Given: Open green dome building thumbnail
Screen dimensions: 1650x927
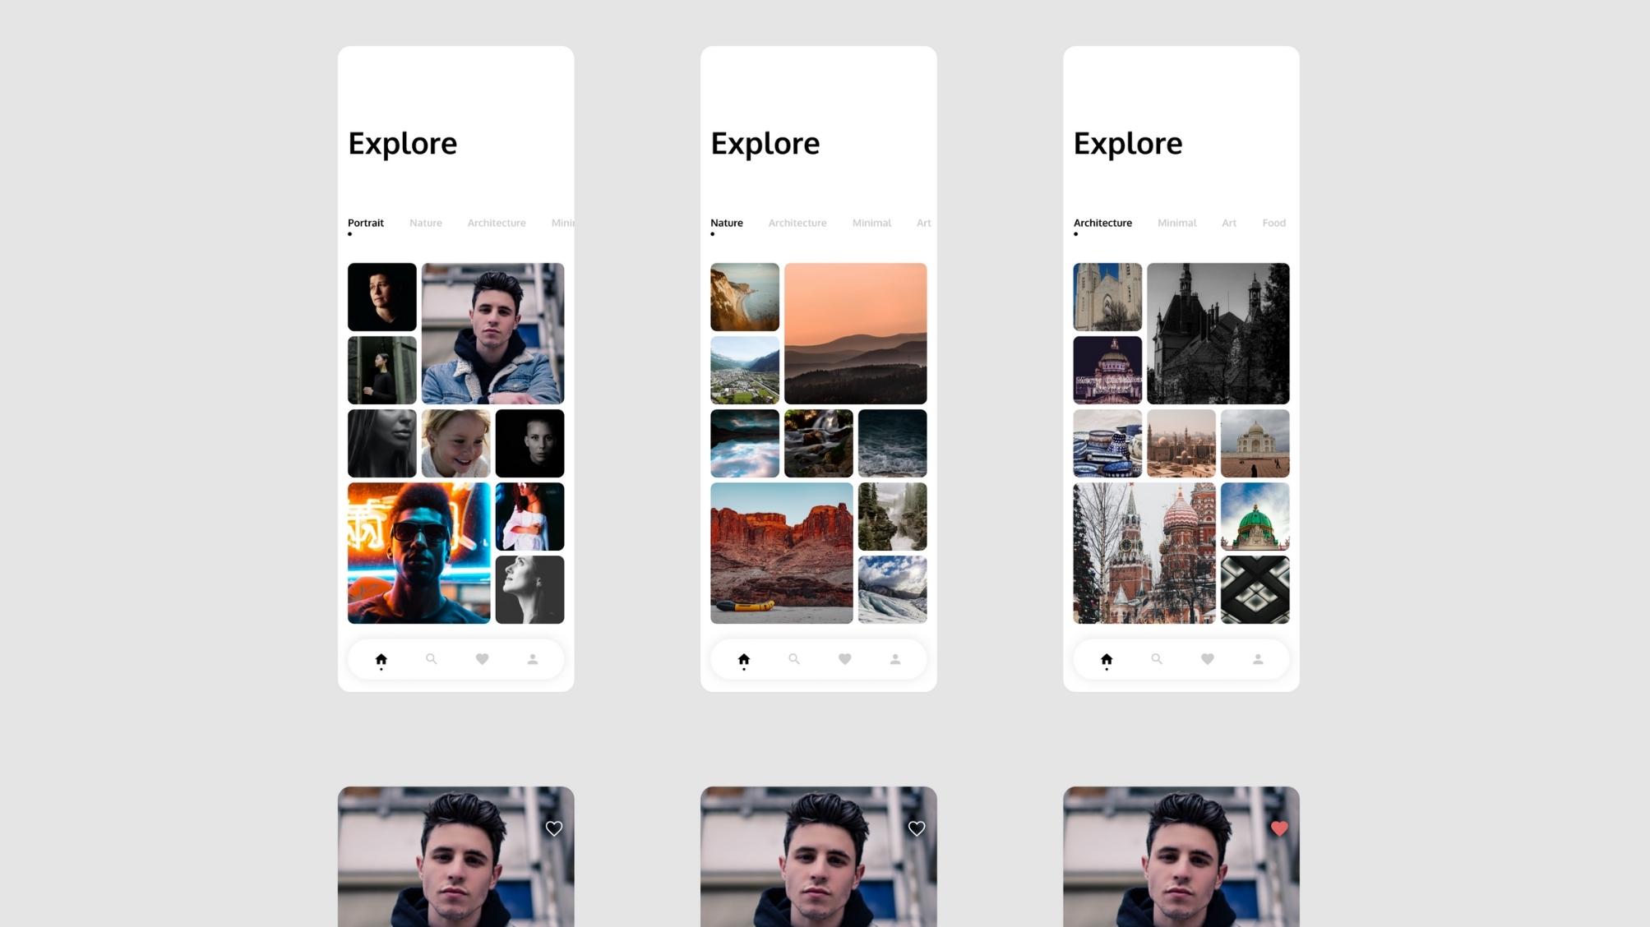Looking at the screenshot, I should pyautogui.click(x=1255, y=516).
